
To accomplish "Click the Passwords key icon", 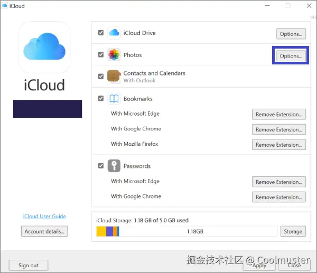I will coord(114,166).
